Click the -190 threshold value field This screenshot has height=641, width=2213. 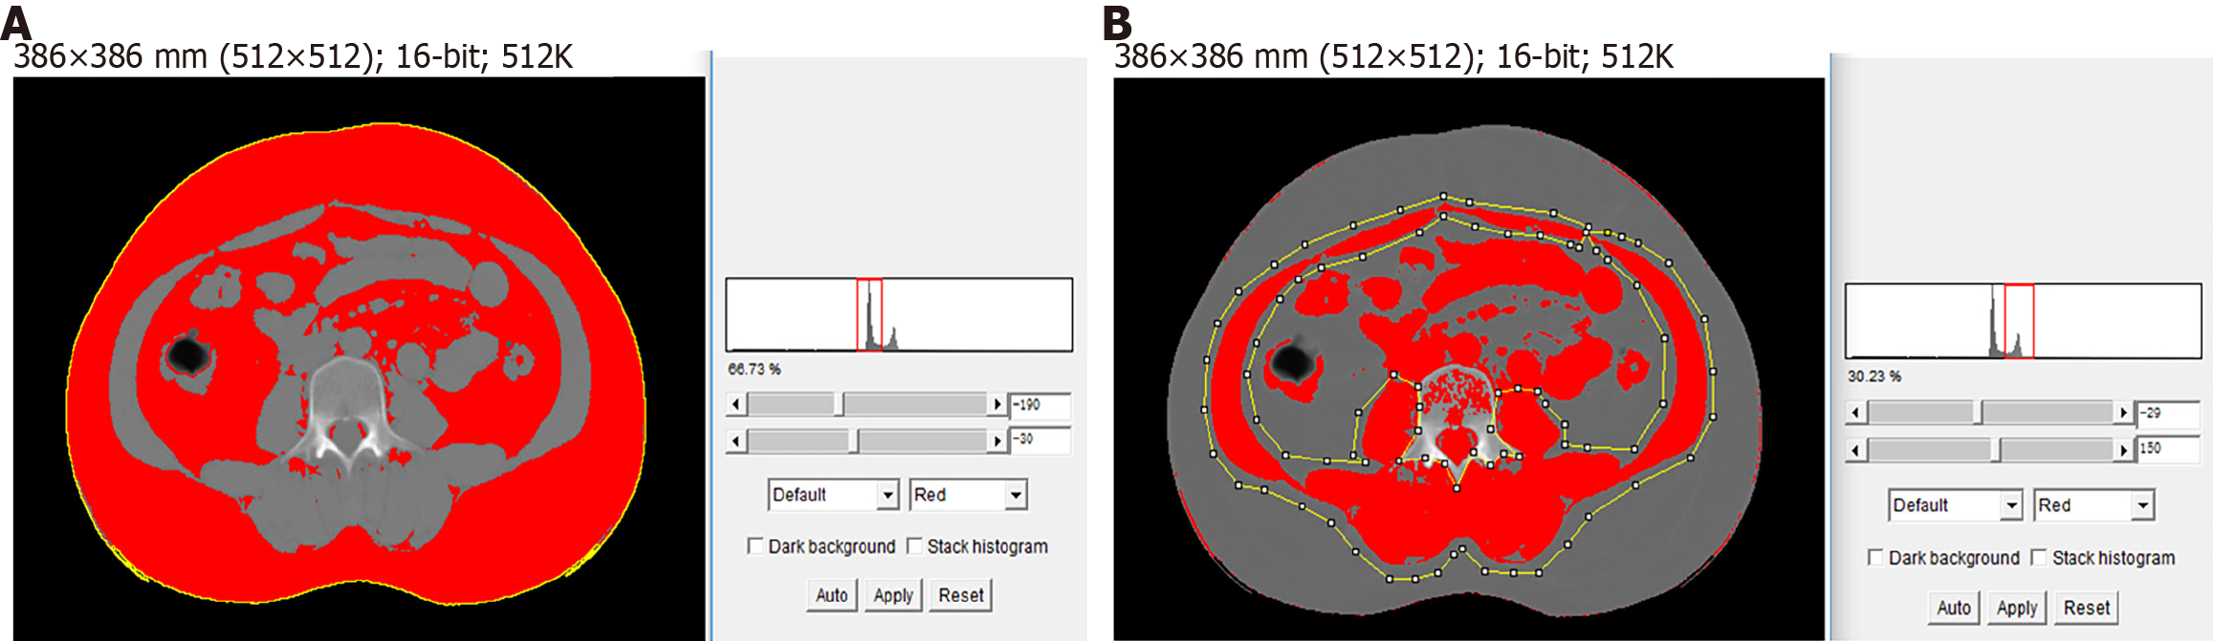(x=1041, y=405)
